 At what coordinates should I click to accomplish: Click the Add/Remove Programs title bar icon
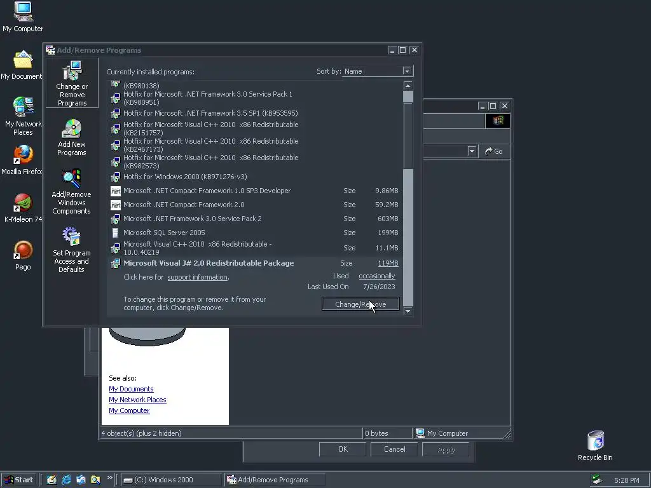pyautogui.click(x=51, y=50)
